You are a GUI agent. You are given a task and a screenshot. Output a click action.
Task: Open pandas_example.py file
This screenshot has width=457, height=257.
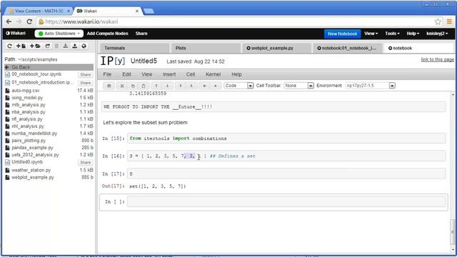[32, 148]
